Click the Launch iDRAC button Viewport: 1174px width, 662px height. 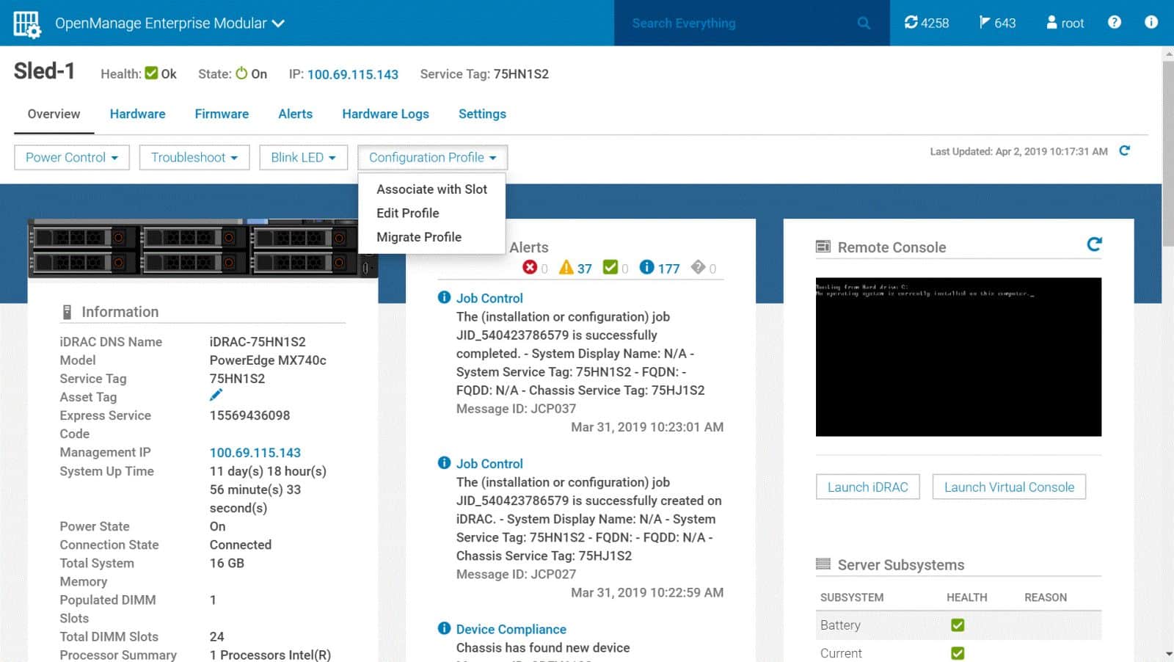click(x=867, y=487)
